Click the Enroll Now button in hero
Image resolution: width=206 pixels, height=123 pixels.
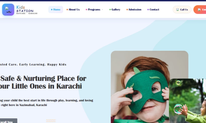point(8,121)
